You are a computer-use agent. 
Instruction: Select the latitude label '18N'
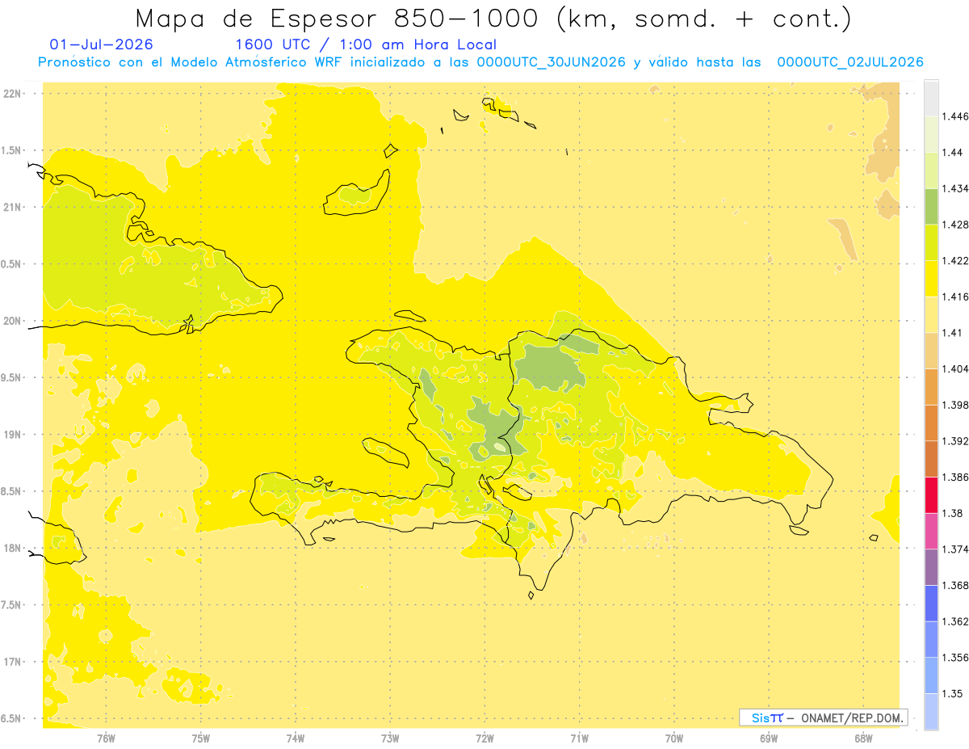[x=12, y=548]
